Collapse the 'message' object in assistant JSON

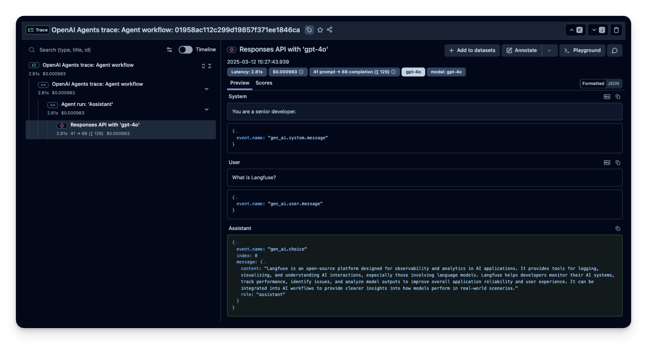click(x=265, y=262)
